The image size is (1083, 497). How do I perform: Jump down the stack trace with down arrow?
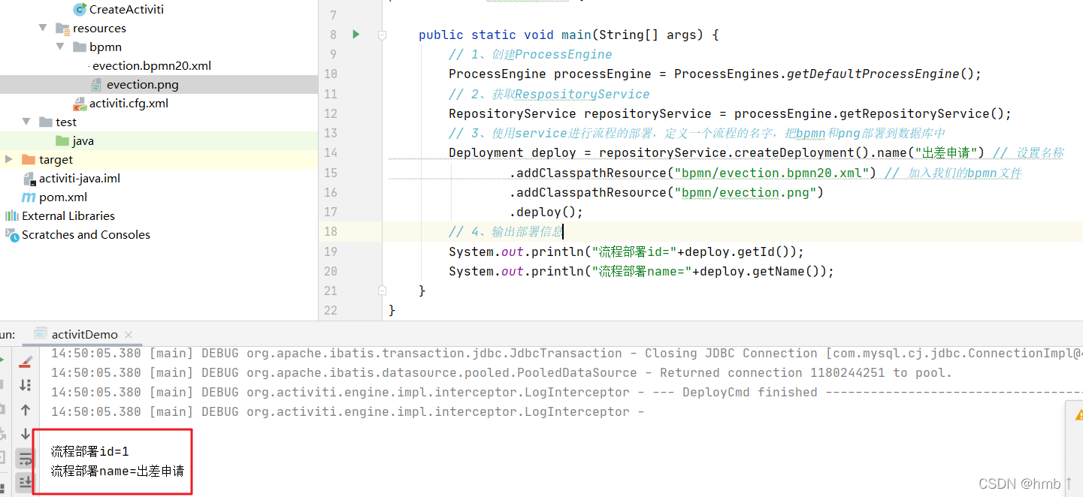point(26,434)
